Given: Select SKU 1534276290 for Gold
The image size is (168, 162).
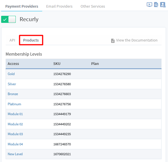Looking at the screenshot, I should tap(62, 74).
